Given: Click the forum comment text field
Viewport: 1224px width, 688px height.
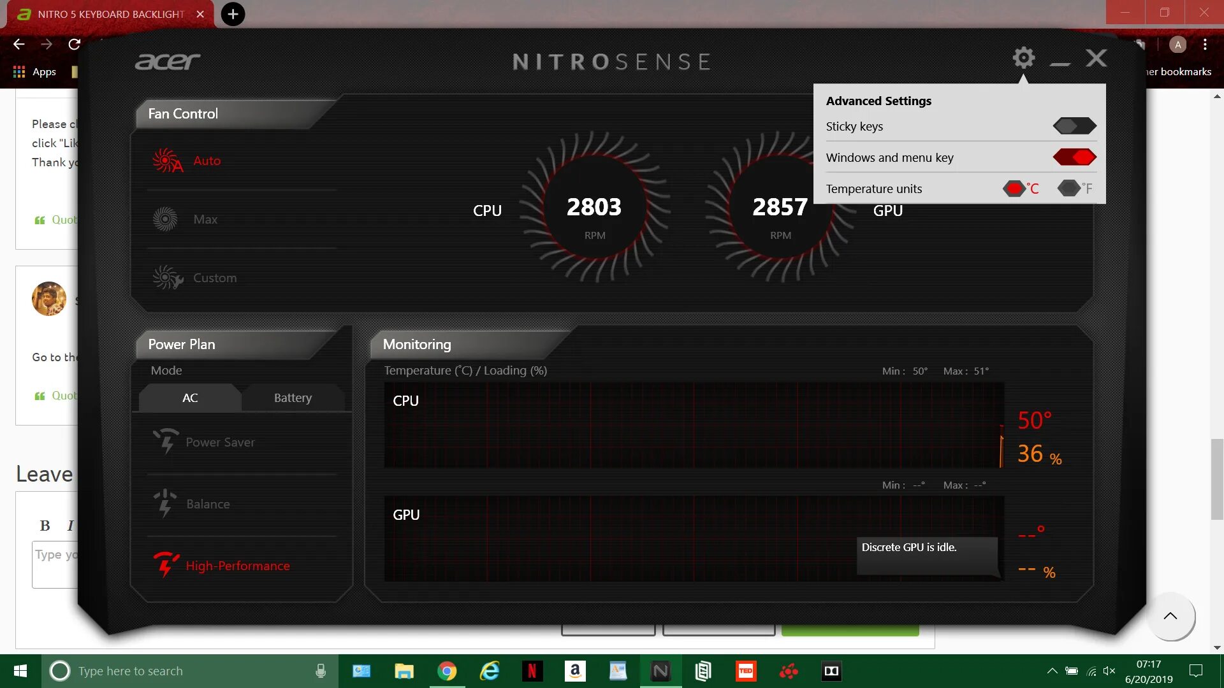Looking at the screenshot, I should click(55, 564).
